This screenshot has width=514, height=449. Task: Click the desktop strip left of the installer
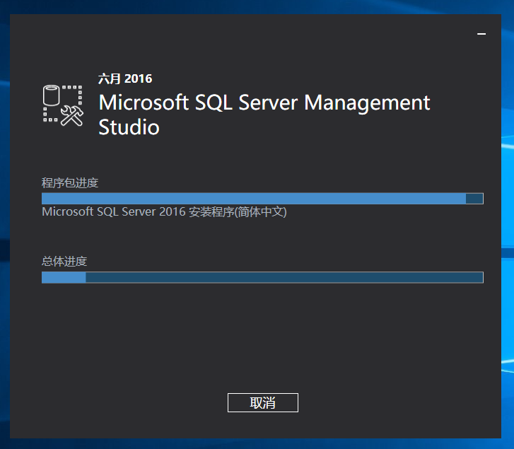click(4, 212)
